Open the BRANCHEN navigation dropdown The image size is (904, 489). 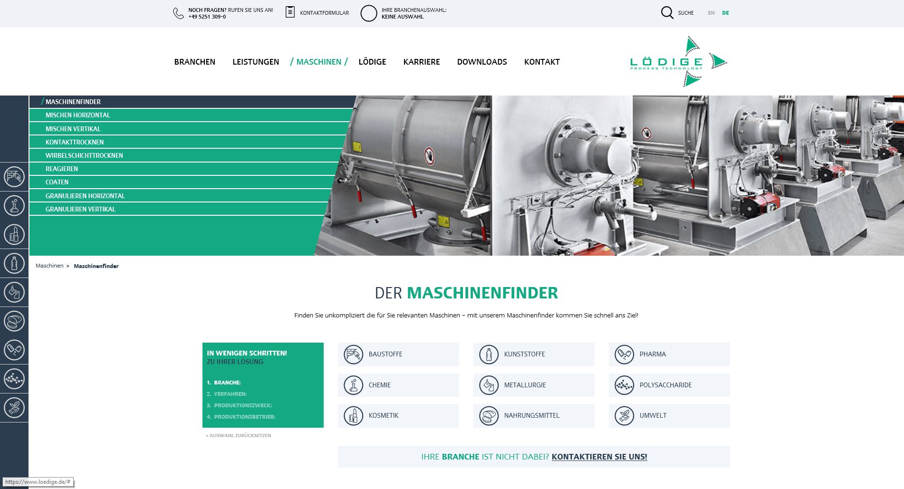tap(194, 62)
